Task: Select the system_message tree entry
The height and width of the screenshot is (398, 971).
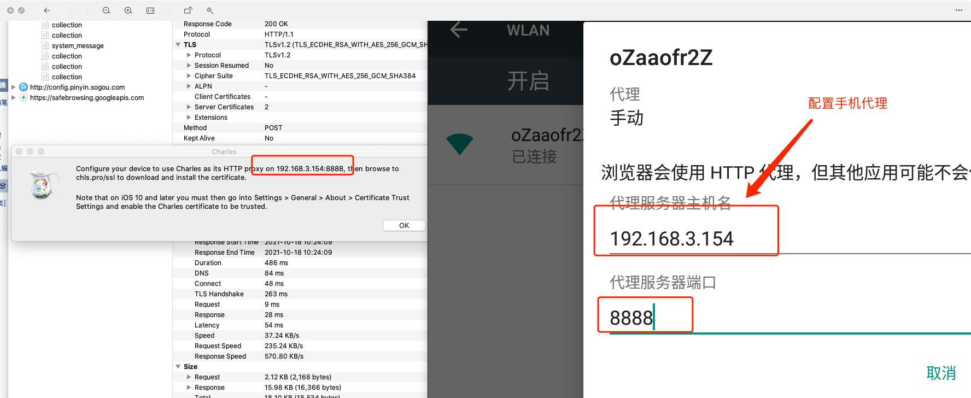Action: pyautogui.click(x=78, y=46)
